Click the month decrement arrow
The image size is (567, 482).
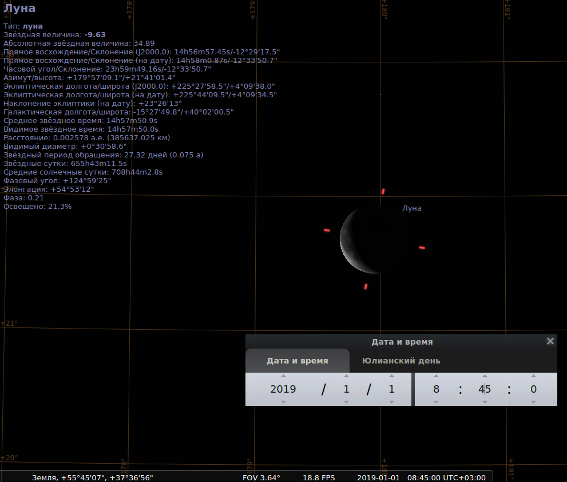pos(346,402)
